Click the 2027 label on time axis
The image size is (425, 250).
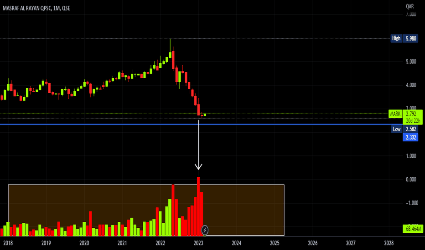351,243
